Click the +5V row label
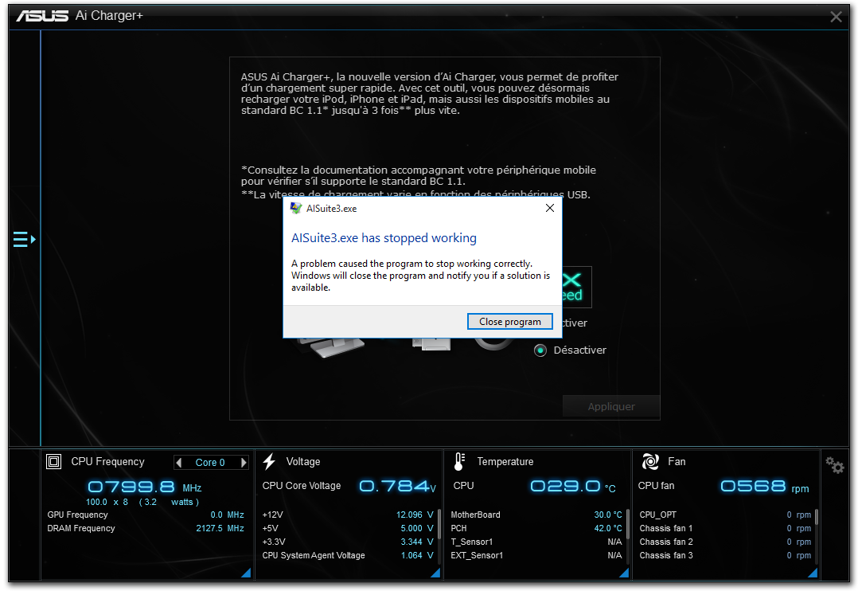 [x=271, y=529]
